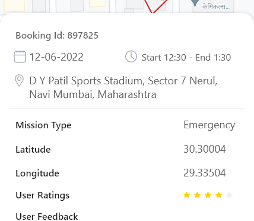This screenshot has width=254, height=221.
Task: Click the Emergency mission type value
Action: [x=209, y=125]
